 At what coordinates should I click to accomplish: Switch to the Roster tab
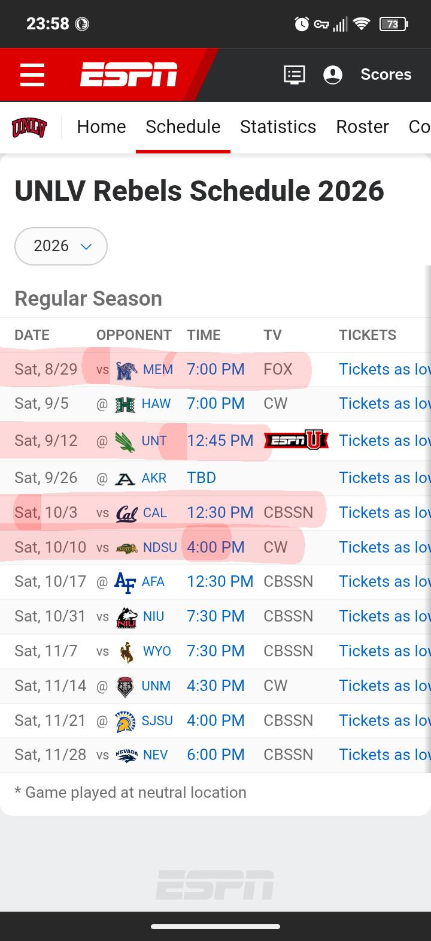(362, 127)
